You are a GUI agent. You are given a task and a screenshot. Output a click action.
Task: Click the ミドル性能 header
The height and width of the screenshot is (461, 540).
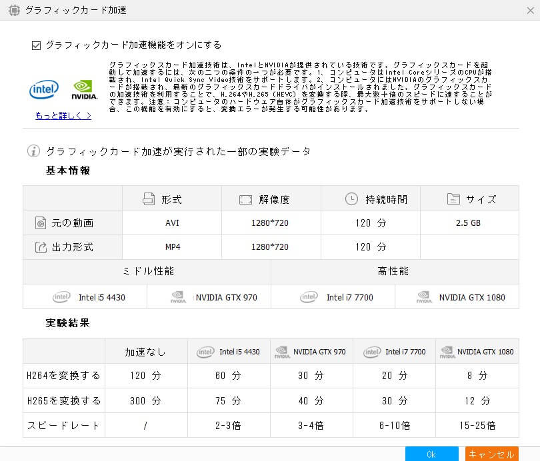click(x=147, y=271)
